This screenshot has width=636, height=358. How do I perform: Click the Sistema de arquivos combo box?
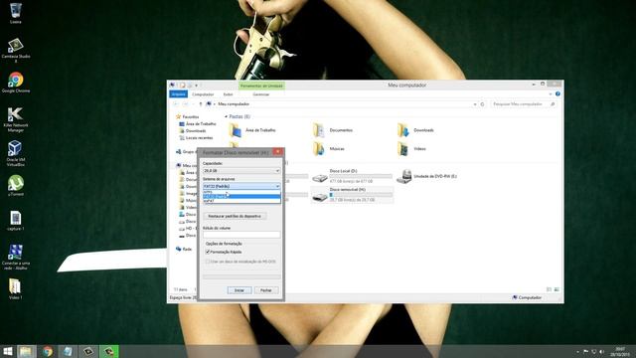coord(241,186)
